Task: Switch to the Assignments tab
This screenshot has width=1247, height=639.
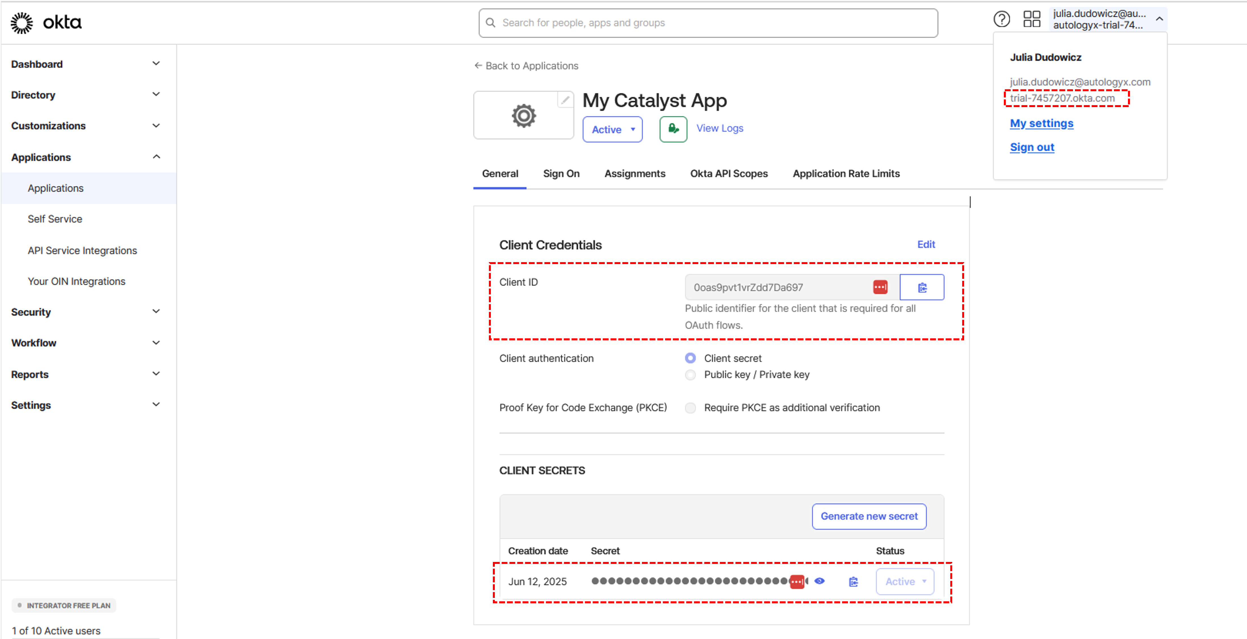Action: pyautogui.click(x=635, y=174)
